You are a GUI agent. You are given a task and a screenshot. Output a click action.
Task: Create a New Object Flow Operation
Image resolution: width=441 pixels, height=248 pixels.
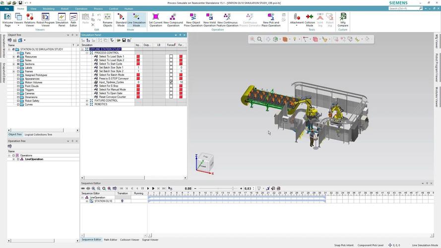193,20
